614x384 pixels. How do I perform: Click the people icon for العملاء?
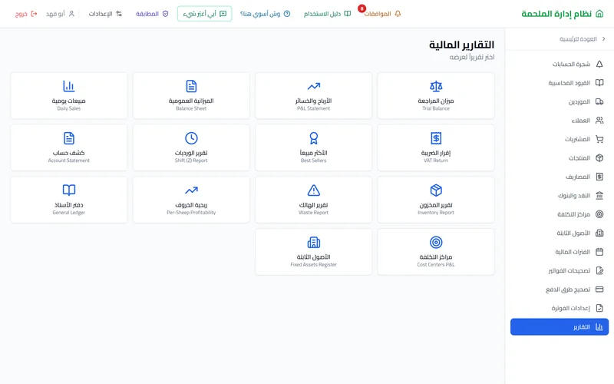[599, 121]
